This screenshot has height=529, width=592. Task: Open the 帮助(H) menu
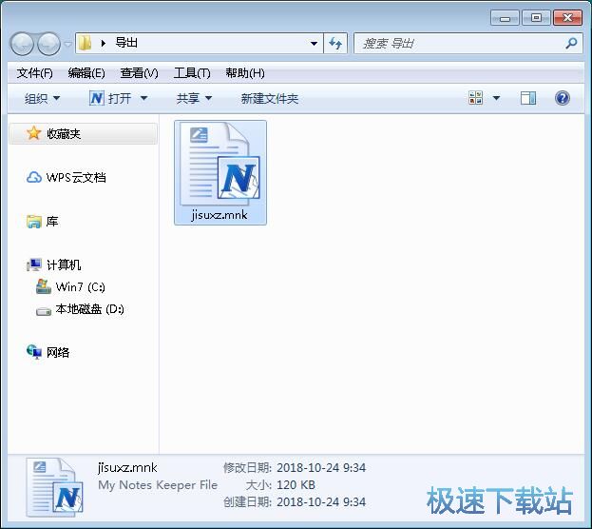click(245, 73)
